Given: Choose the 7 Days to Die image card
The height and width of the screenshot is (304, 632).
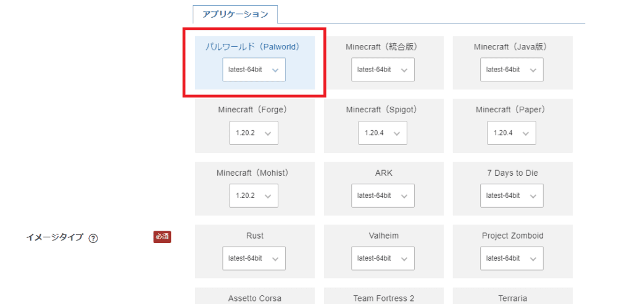Looking at the screenshot, I should click(513, 189).
